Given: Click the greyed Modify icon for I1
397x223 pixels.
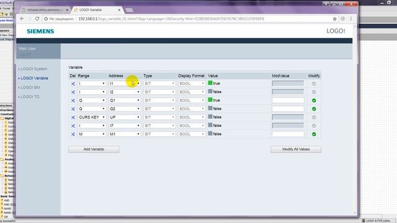Looking at the screenshot, I should point(314,84).
